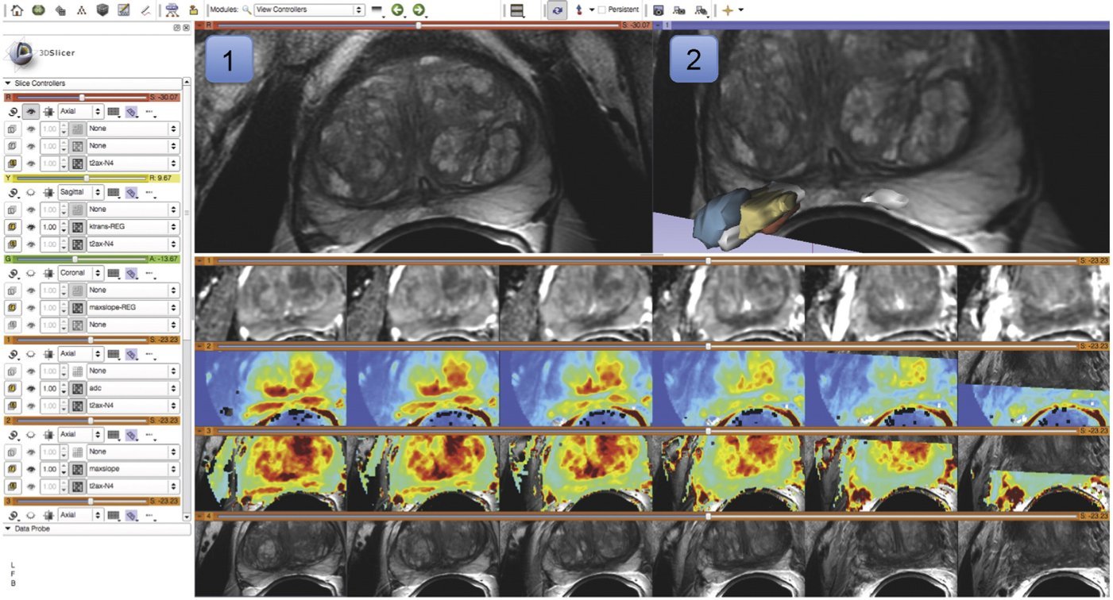Open the Sagittal orientation dropdown
Screen dimensions: 1113x600
pos(79,191)
